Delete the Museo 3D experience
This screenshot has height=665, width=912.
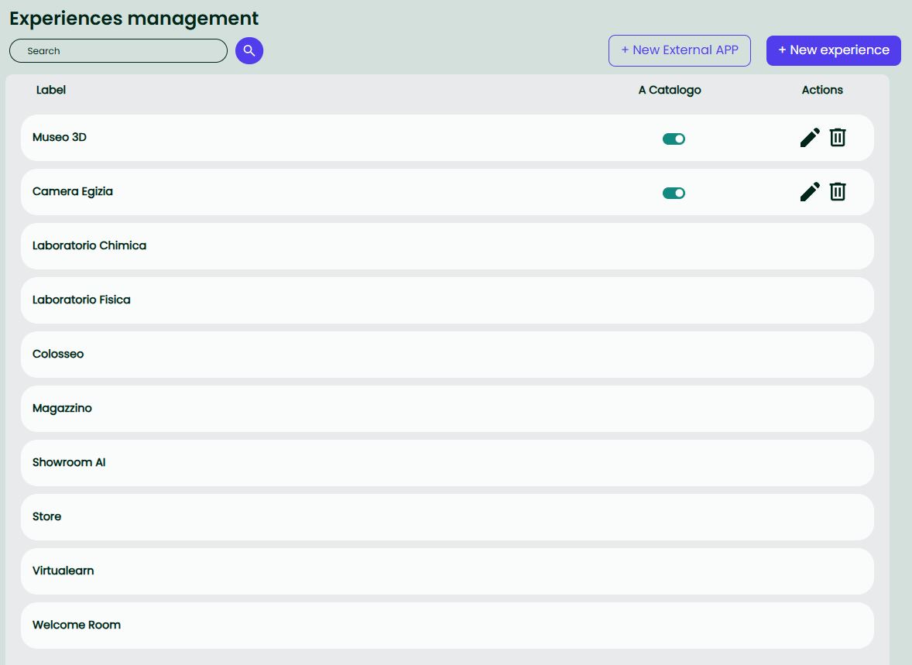pos(838,138)
